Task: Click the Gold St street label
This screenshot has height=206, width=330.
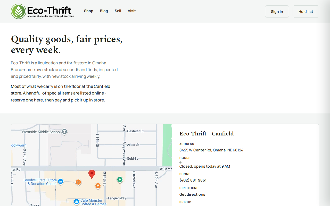Action: (x=132, y=158)
